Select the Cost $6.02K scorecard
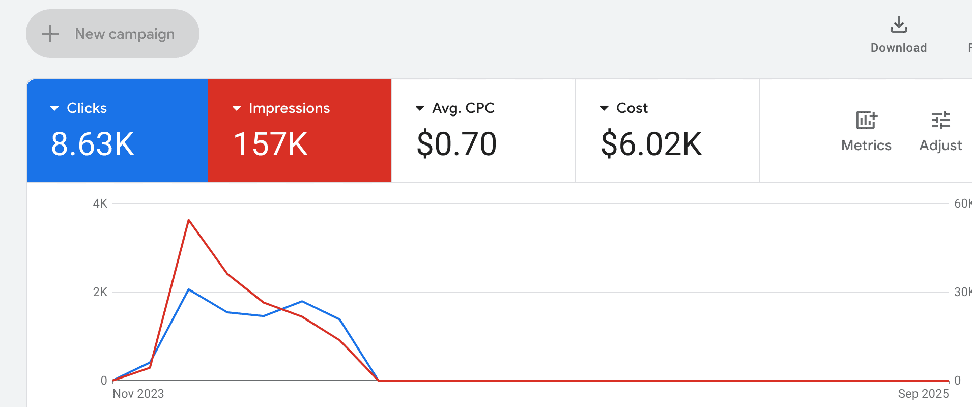Image resolution: width=972 pixels, height=407 pixels. pyautogui.click(x=667, y=131)
